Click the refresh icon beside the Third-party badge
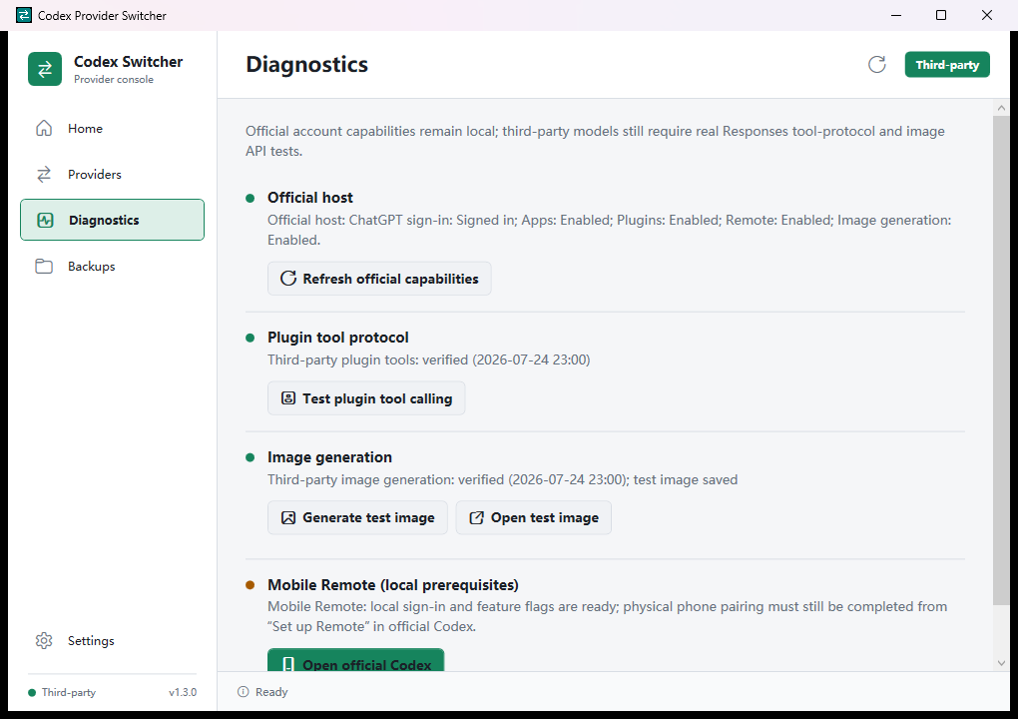The height and width of the screenshot is (719, 1018). click(877, 64)
